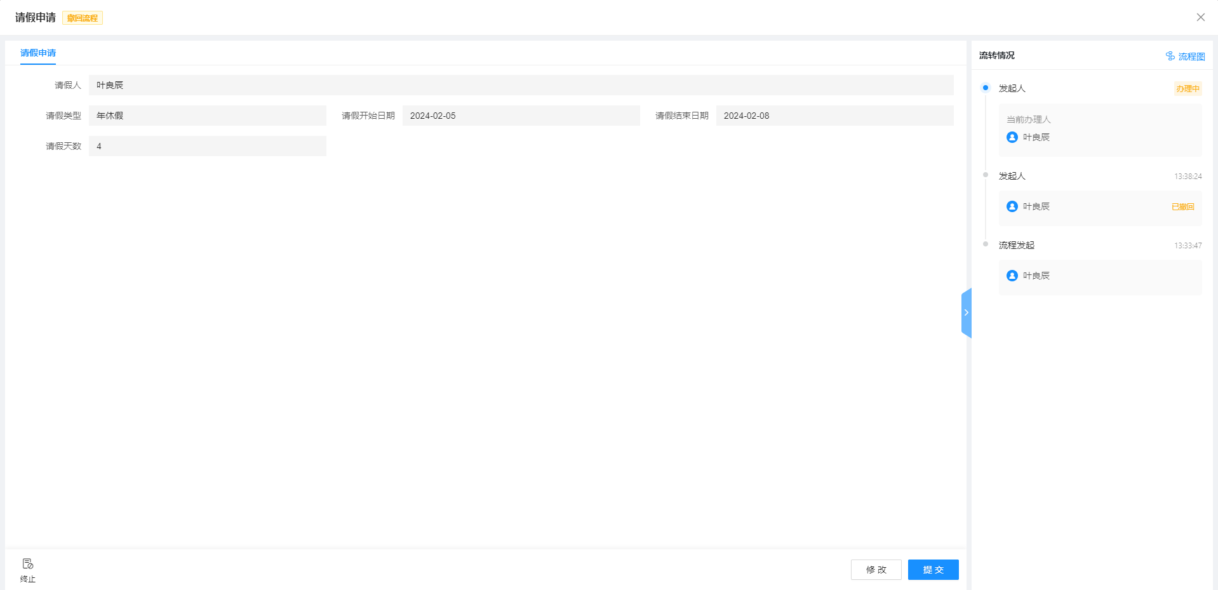Click the 请假天数 field with value 4

207,146
